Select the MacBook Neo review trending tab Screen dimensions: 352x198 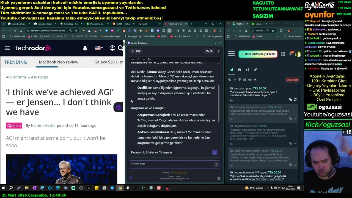58,62
